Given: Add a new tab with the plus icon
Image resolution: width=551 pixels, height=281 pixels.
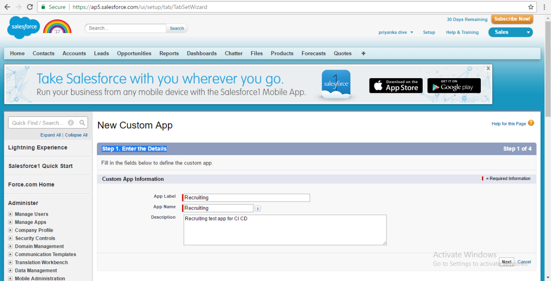Looking at the screenshot, I should coord(363,53).
